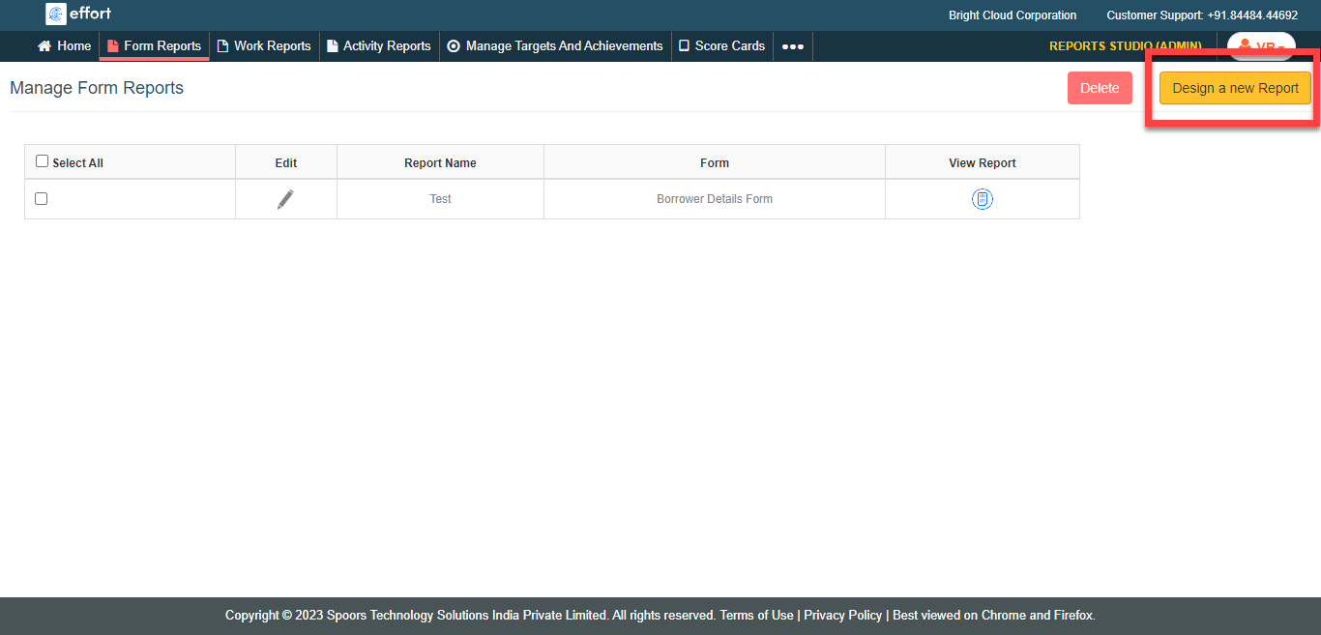The height and width of the screenshot is (635, 1321).
Task: Click Design a new Report
Action: (1235, 88)
